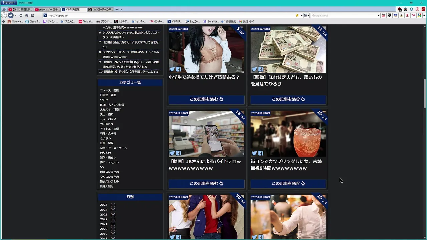
Task: Expand the 2023 monthly archive
Action: pyautogui.click(x=113, y=215)
